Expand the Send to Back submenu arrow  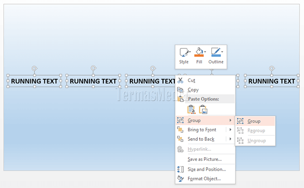tap(230, 139)
